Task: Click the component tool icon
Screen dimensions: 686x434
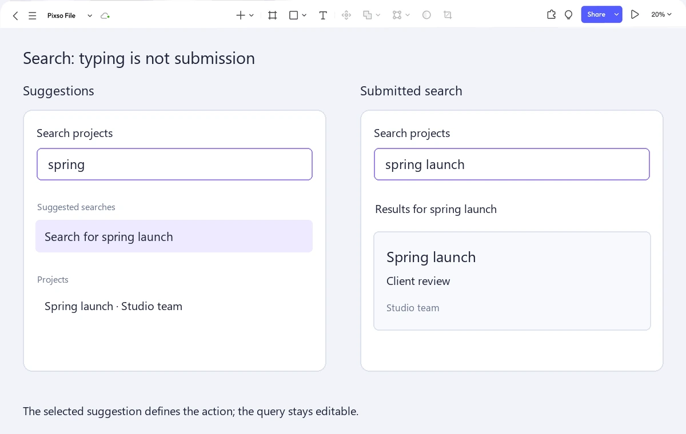Action: pos(346,15)
